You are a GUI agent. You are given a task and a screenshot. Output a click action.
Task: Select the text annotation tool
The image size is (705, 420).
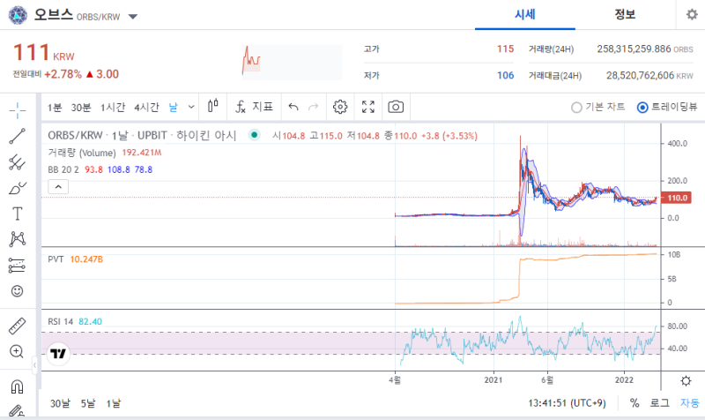pyautogui.click(x=17, y=214)
